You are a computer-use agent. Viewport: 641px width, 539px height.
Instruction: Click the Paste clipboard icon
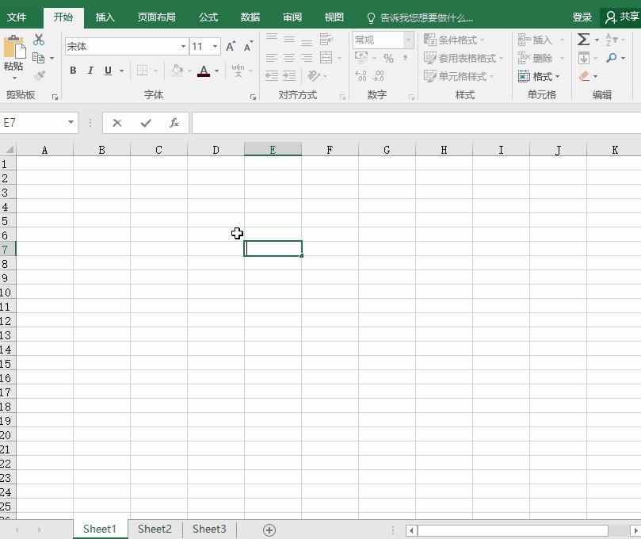pos(13,49)
